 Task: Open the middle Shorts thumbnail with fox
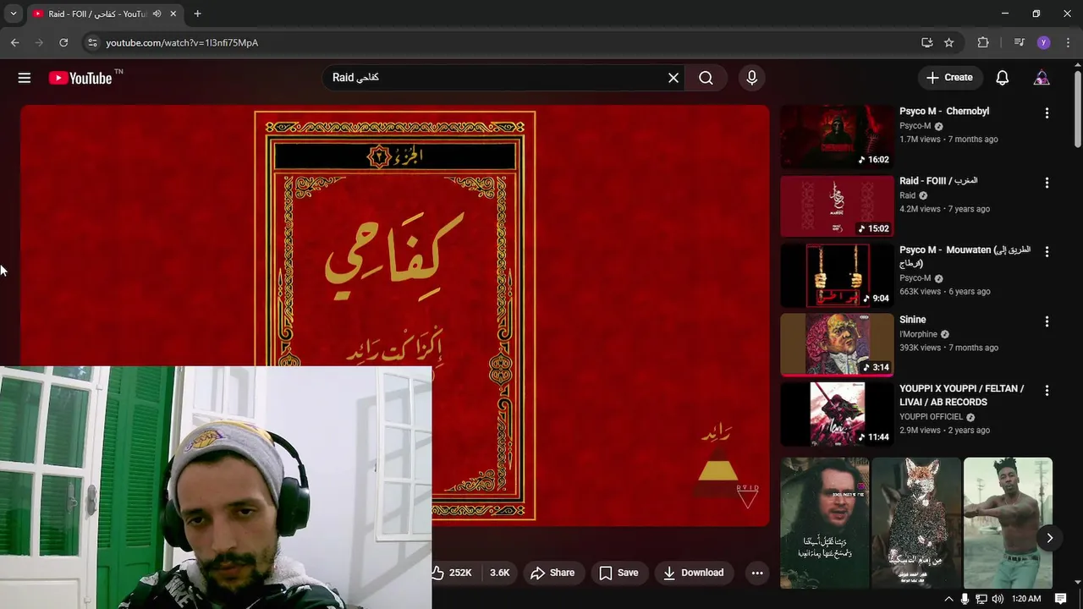(x=916, y=523)
